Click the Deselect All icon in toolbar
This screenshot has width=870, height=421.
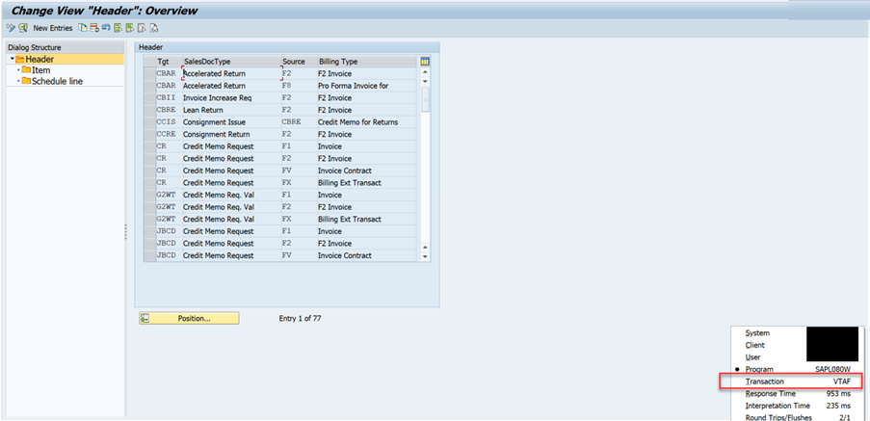pyautogui.click(x=141, y=28)
